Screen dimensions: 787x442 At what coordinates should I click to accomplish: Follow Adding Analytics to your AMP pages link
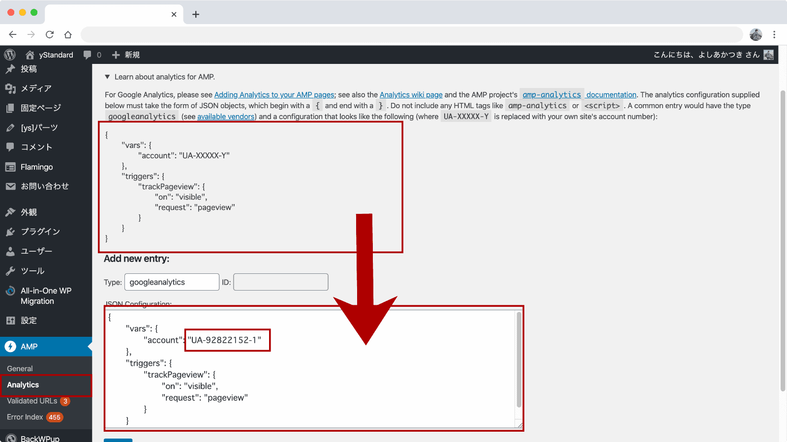pyautogui.click(x=274, y=95)
